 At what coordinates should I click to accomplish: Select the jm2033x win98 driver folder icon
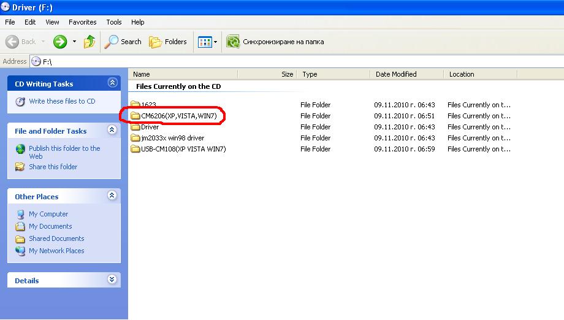pos(135,138)
